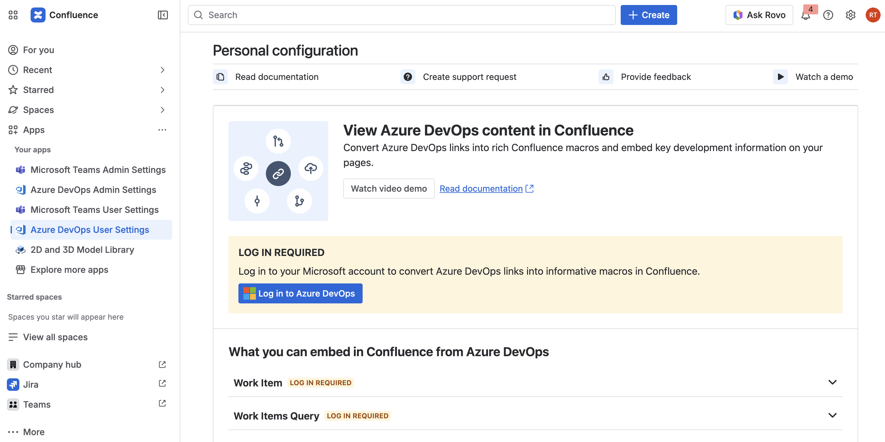Click View all spaces

(55, 337)
